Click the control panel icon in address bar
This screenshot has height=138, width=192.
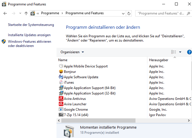point(33,13)
